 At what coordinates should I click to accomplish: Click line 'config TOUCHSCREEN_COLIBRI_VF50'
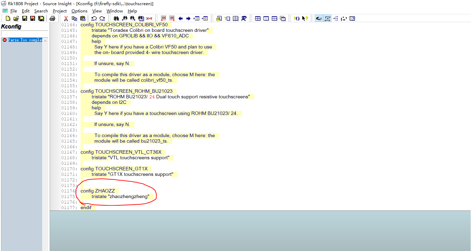tap(124, 25)
